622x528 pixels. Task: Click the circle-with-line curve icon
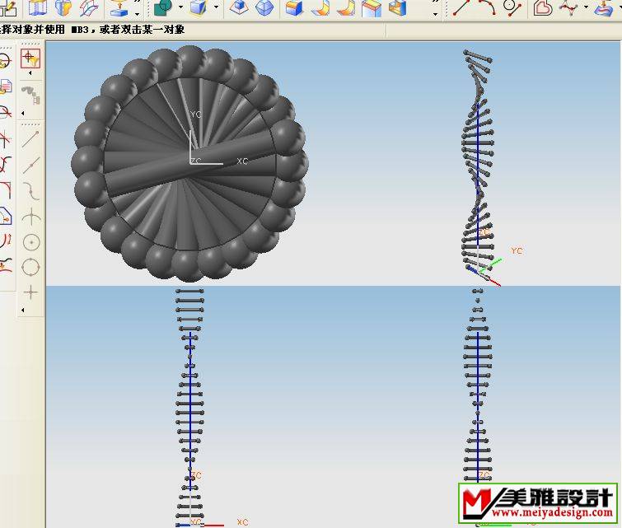(512, 7)
